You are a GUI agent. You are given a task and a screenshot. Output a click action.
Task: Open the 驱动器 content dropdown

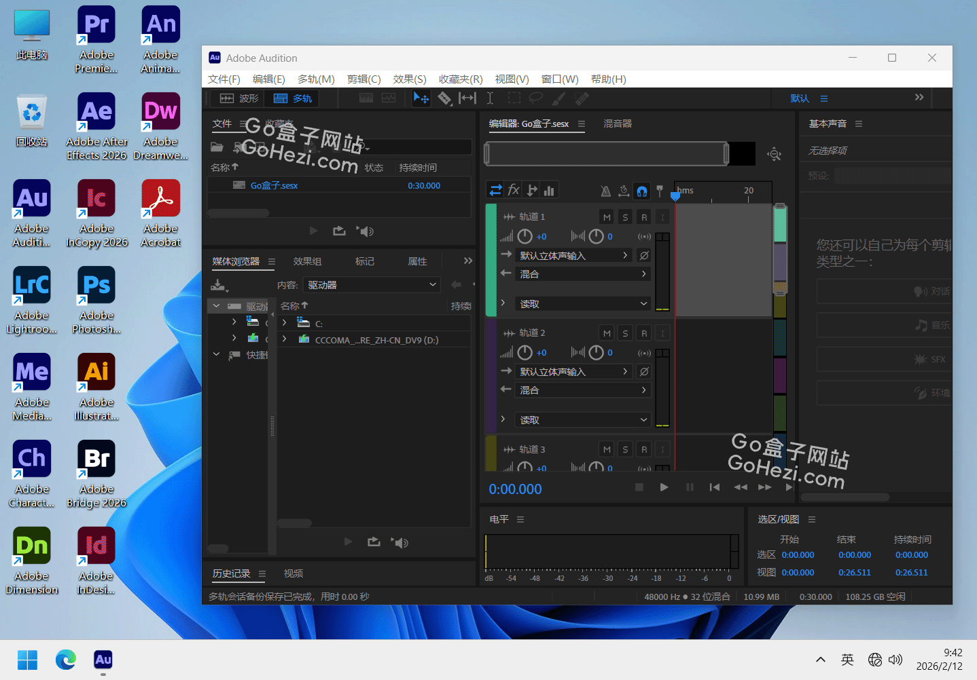pos(371,285)
